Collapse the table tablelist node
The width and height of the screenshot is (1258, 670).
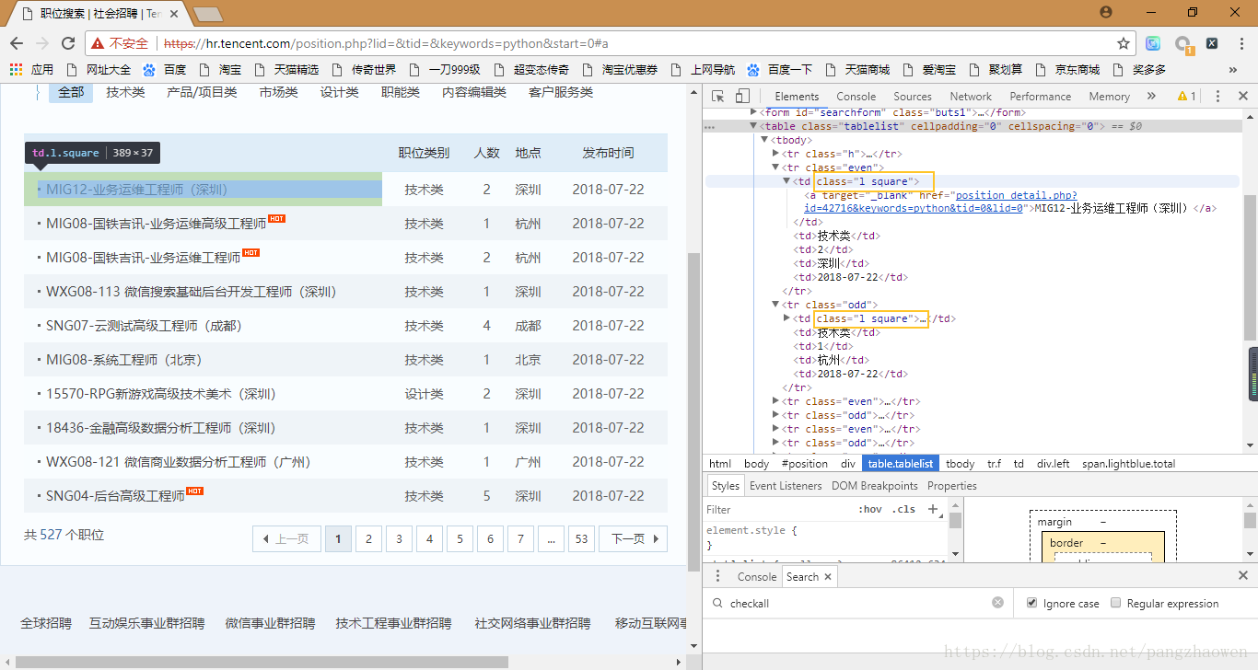(x=755, y=126)
